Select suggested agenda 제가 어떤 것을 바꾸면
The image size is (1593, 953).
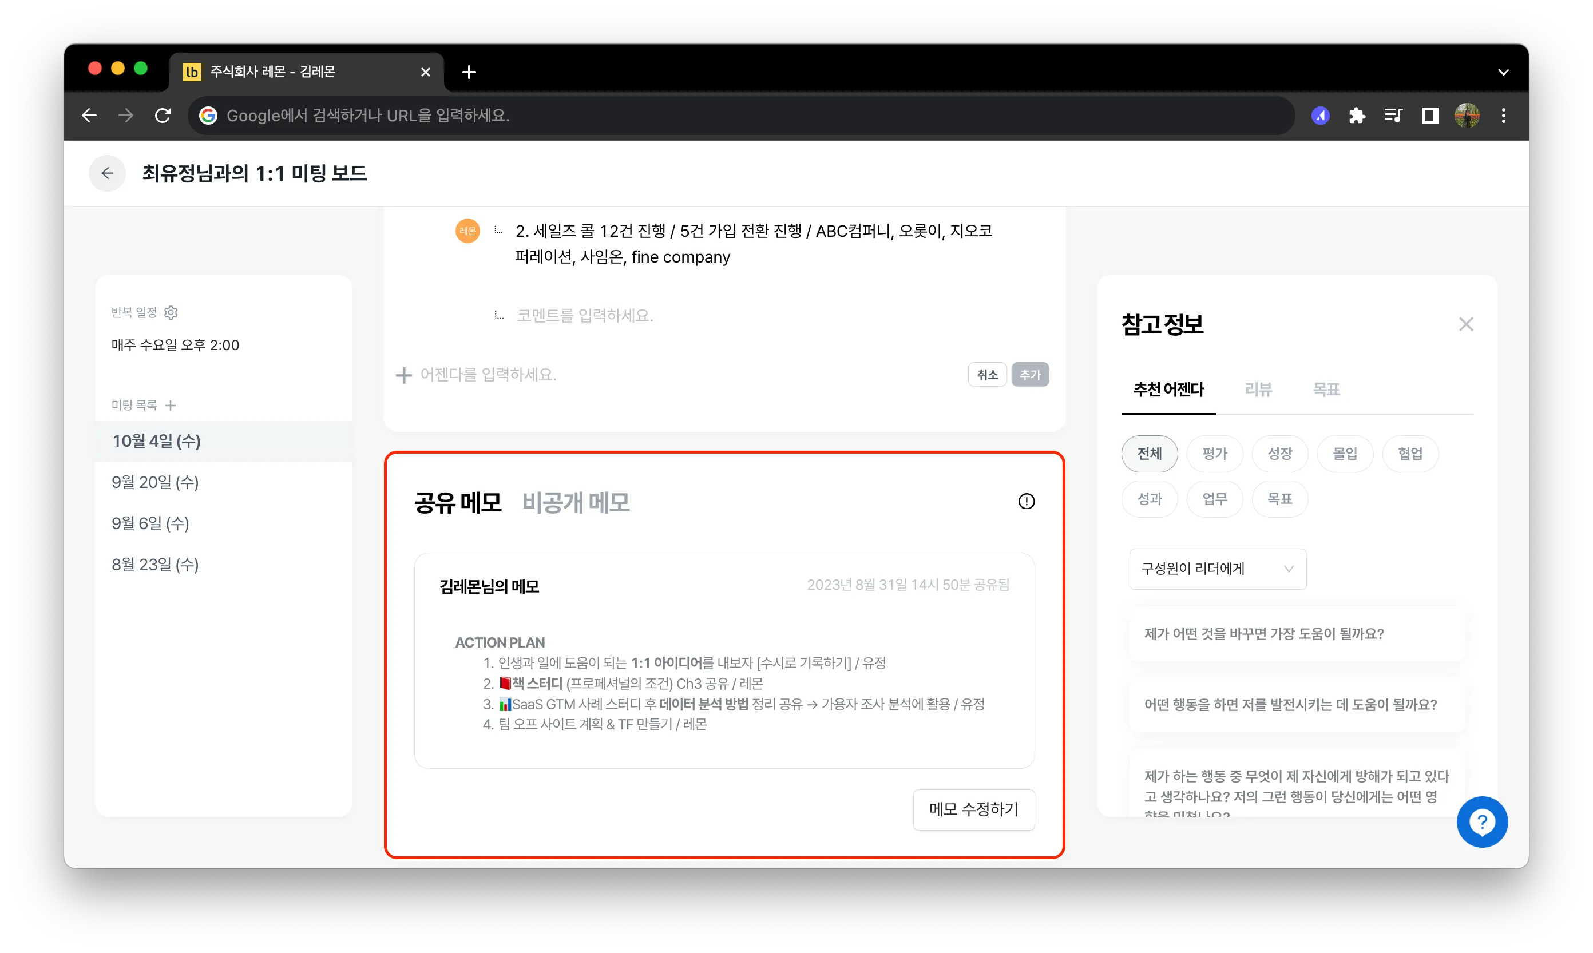(x=1296, y=634)
